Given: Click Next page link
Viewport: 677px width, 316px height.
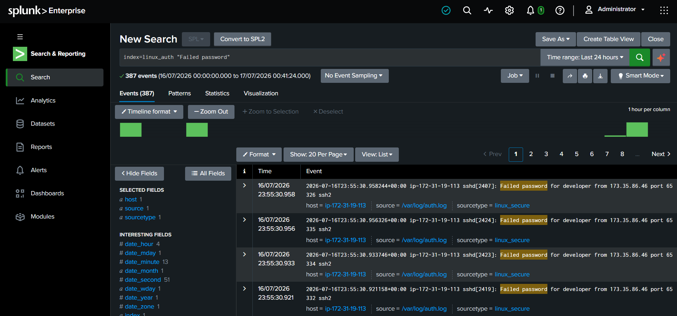Looking at the screenshot, I should coord(661,154).
